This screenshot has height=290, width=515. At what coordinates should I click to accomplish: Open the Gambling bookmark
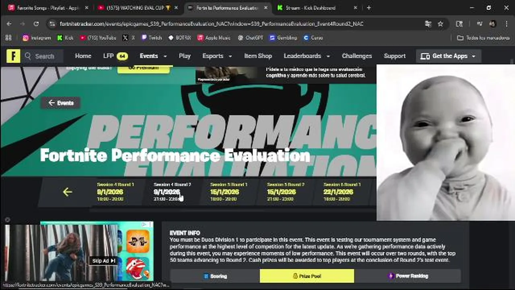click(x=283, y=37)
